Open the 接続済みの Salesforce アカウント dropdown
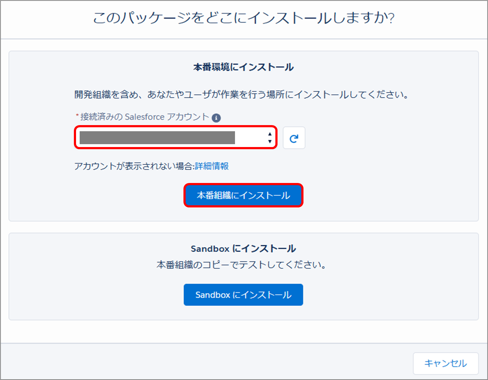 pyautogui.click(x=176, y=137)
